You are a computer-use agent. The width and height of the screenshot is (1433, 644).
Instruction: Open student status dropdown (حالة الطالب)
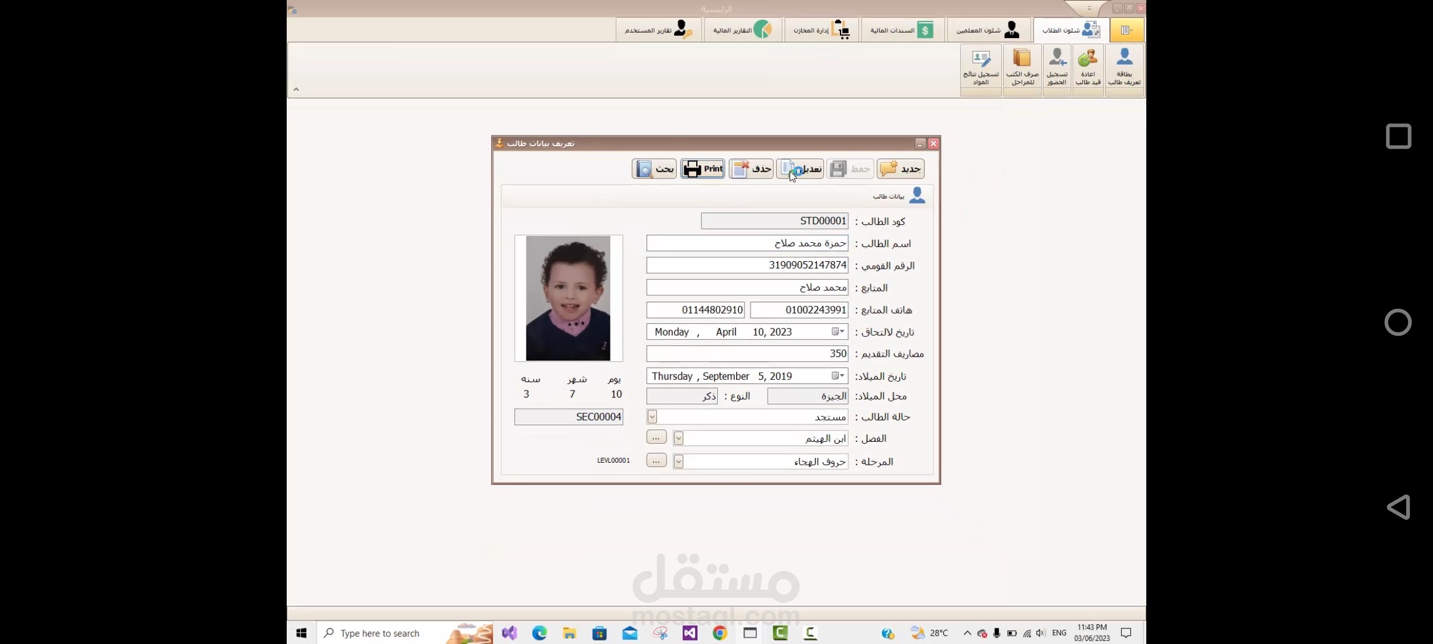coord(652,417)
